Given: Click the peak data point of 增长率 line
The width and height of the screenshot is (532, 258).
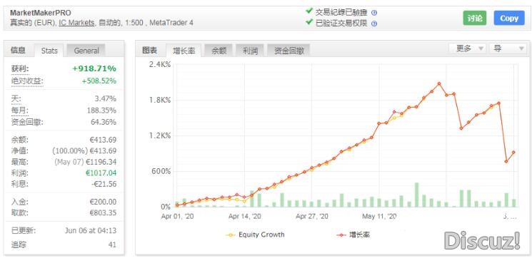Looking at the screenshot, I should [x=439, y=83].
